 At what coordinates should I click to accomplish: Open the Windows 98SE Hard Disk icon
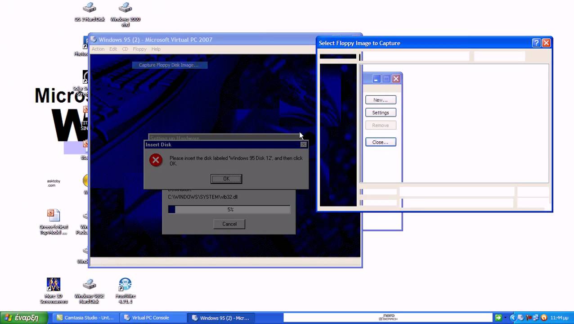90,290
